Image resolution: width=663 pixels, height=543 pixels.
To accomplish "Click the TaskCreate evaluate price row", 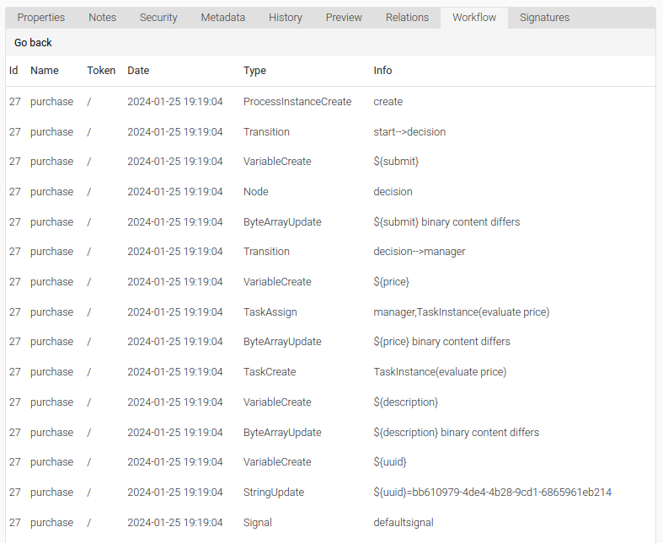I will [330, 372].
